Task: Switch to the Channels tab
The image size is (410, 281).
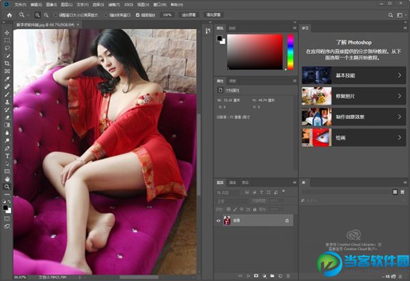Action: coord(232,183)
